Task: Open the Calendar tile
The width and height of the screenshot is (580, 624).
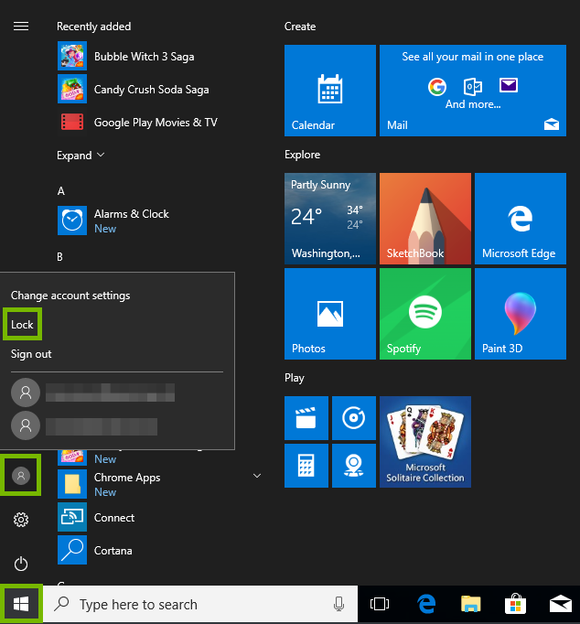Action: [x=329, y=91]
